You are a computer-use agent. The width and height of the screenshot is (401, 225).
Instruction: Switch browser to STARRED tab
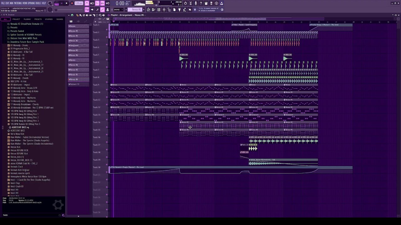pyautogui.click(x=49, y=19)
